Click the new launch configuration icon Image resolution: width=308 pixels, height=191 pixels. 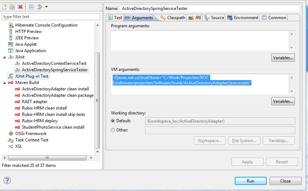[5, 7]
